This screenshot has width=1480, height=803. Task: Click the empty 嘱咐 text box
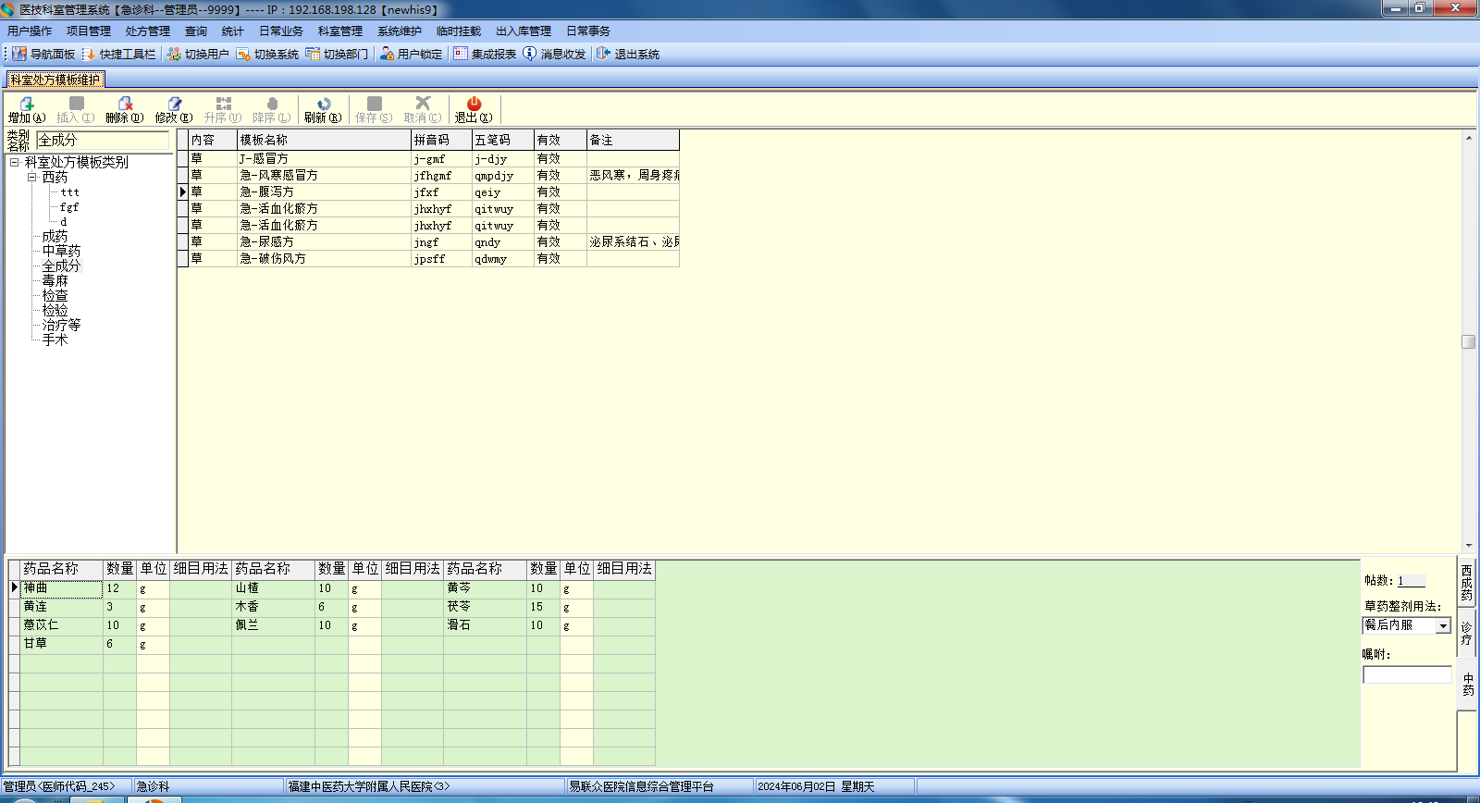click(x=1407, y=675)
